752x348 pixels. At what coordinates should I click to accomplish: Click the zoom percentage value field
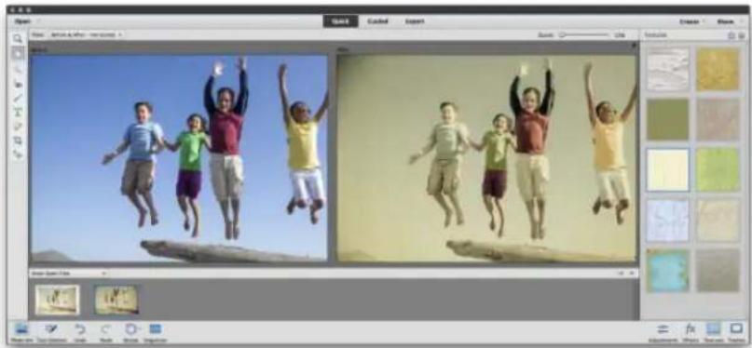click(621, 35)
